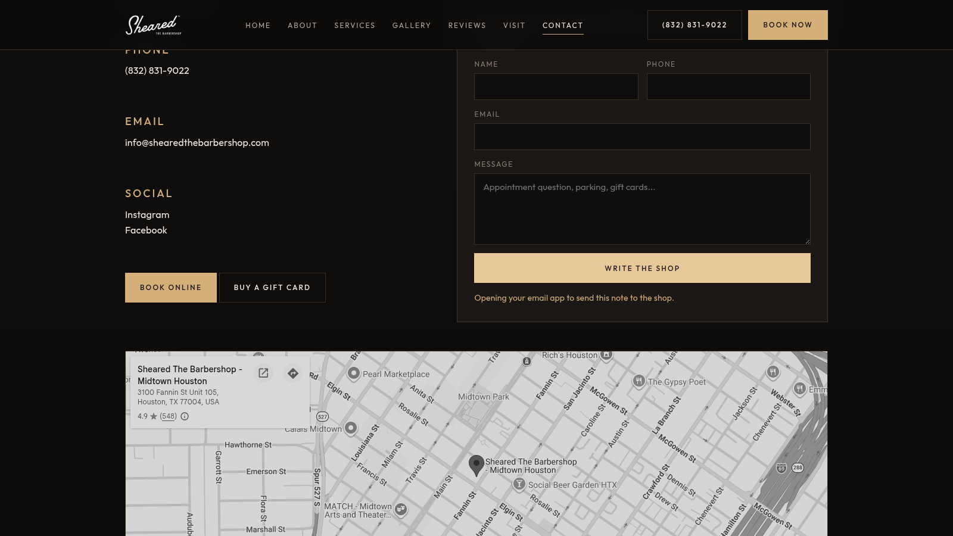The height and width of the screenshot is (536, 953).
Task: Open the Visit nav item
Action: [514, 26]
